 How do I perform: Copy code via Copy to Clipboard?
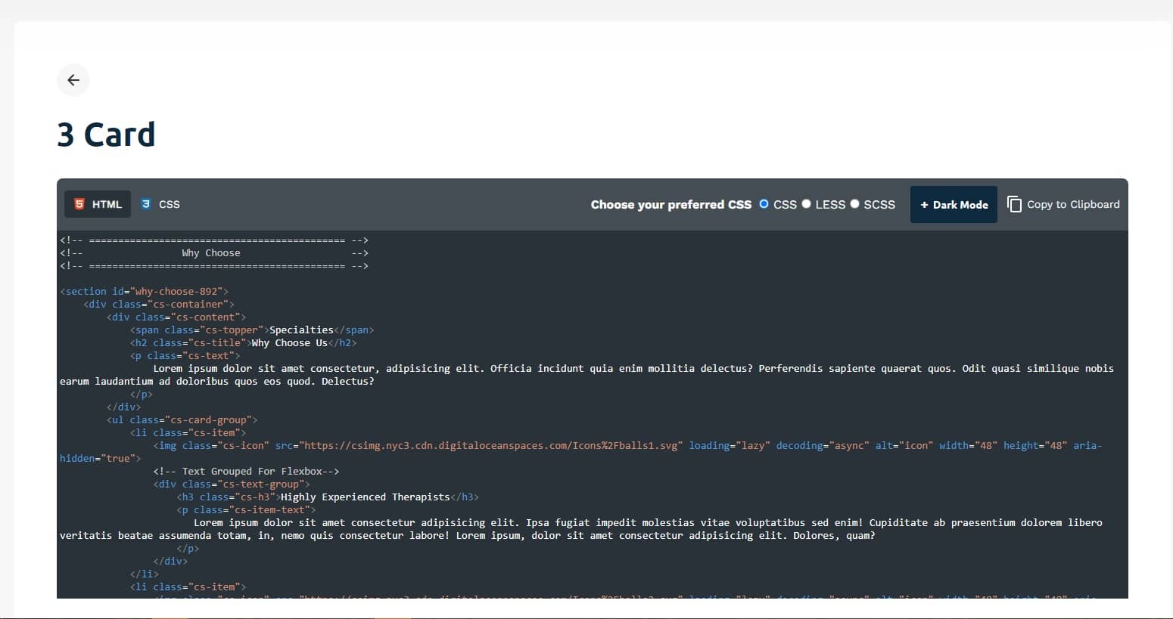[1063, 204]
